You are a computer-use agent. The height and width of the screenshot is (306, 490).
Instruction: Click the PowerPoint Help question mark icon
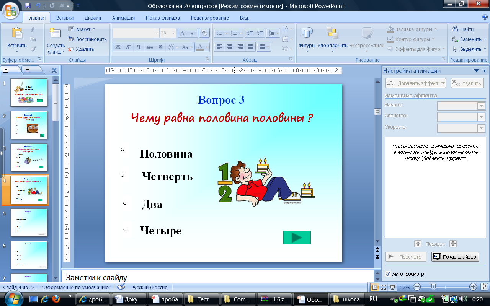(x=485, y=17)
